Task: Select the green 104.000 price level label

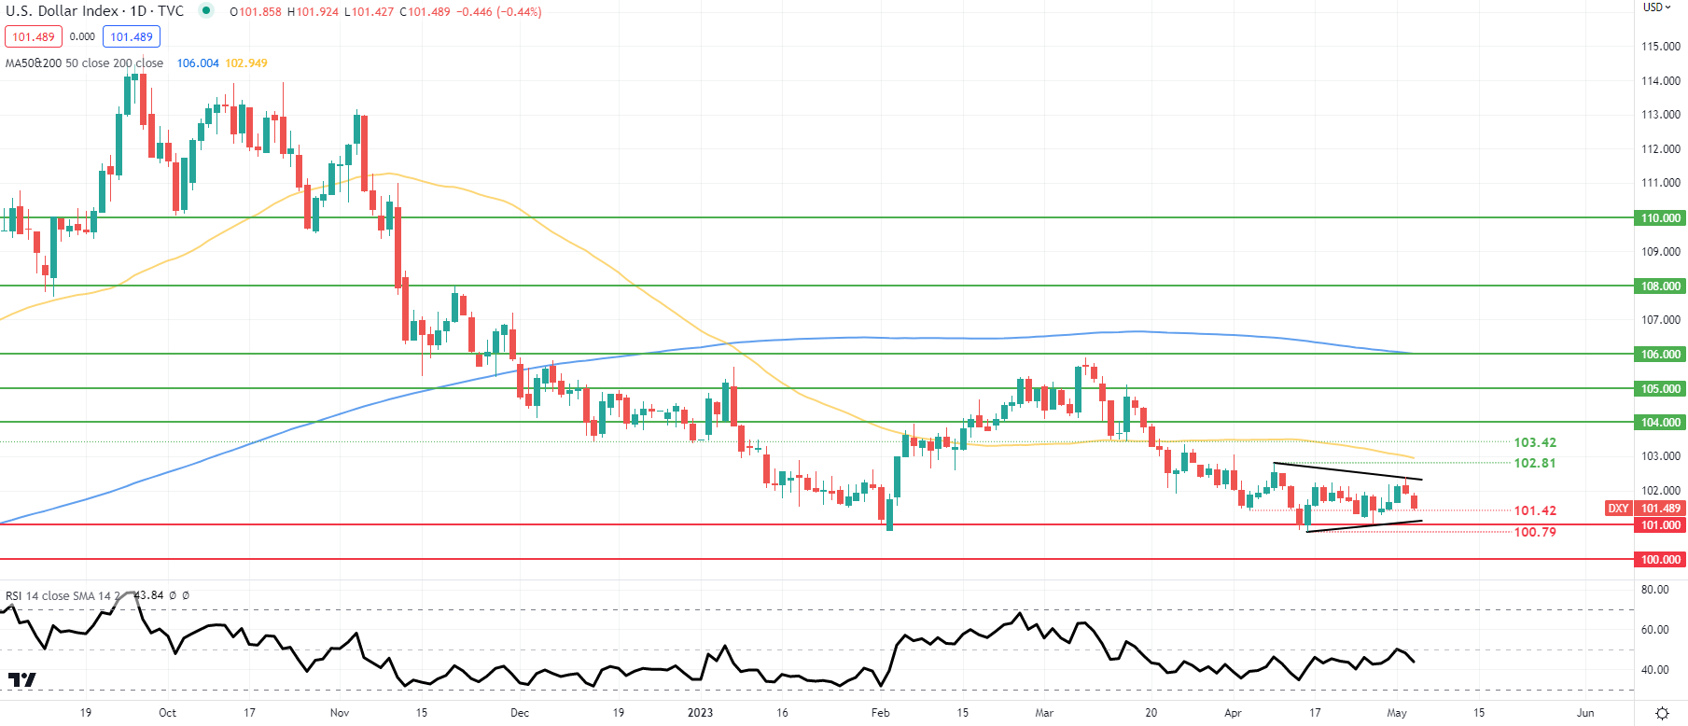Action: coord(1660,423)
